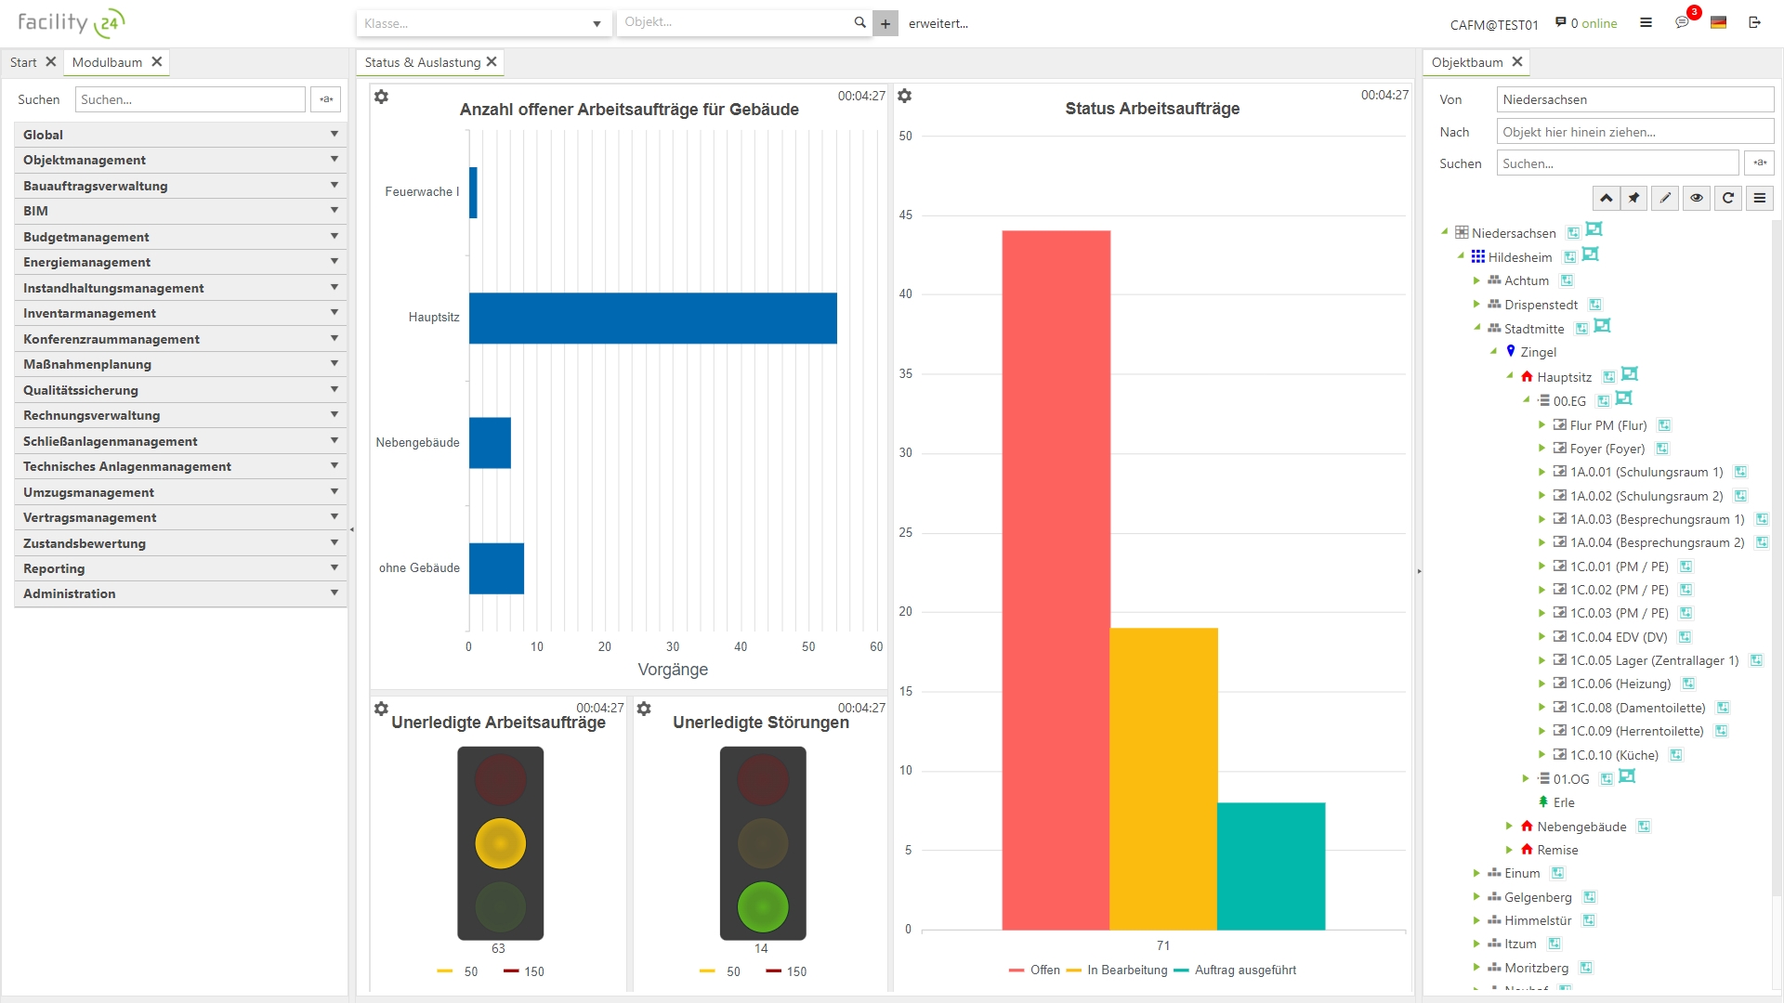Click the collapse arrow icon above the object tree
1784x1003 pixels.
point(1607,198)
